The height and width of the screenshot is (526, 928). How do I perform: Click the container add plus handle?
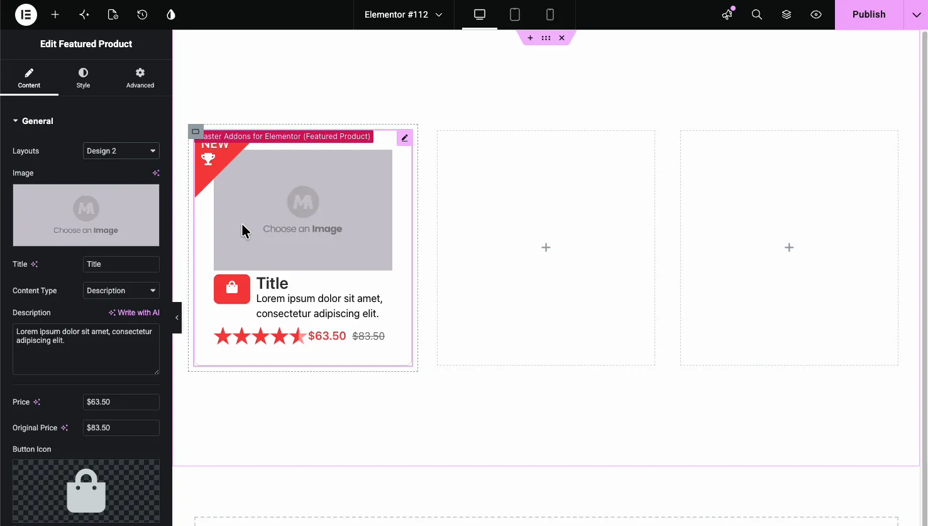click(530, 38)
